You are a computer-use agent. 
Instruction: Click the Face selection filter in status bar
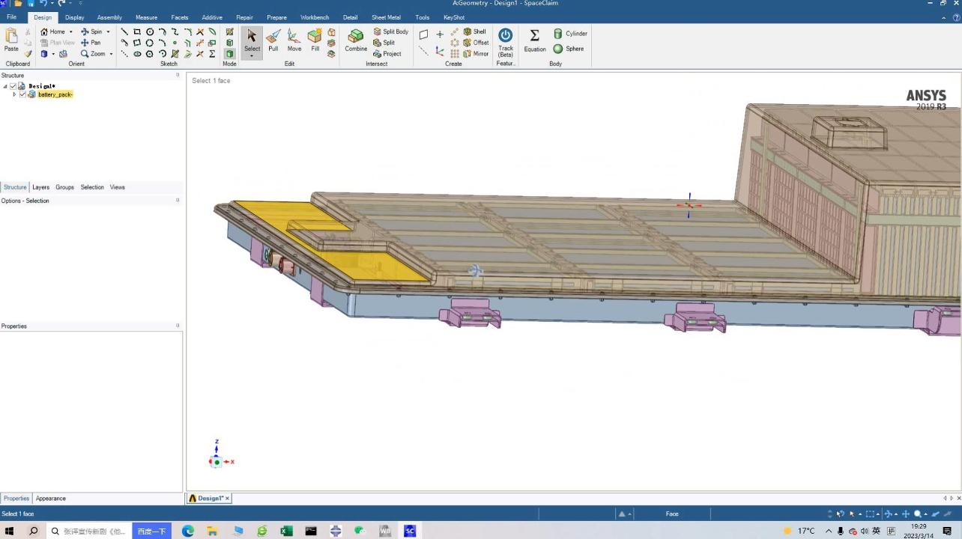672,514
